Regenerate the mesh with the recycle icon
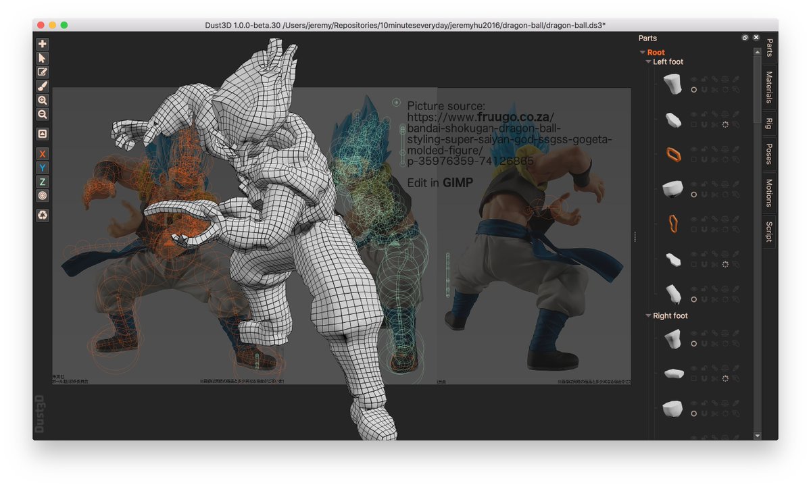The image size is (811, 487). [x=43, y=215]
